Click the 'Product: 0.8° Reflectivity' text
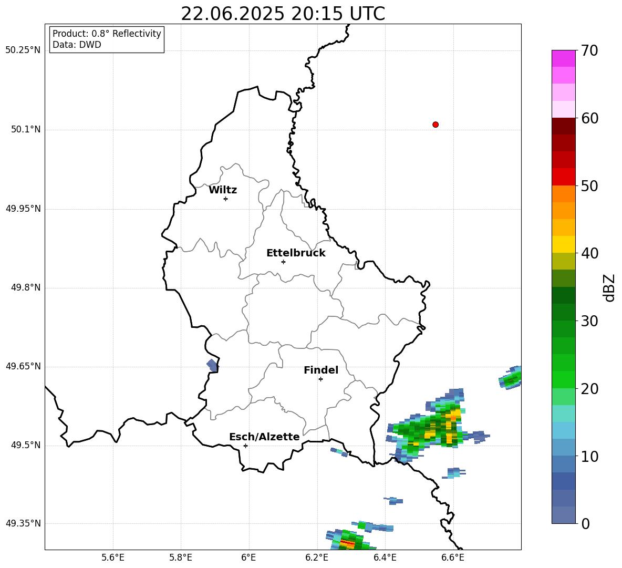Viewport: 622px width, 568px height. [107, 34]
